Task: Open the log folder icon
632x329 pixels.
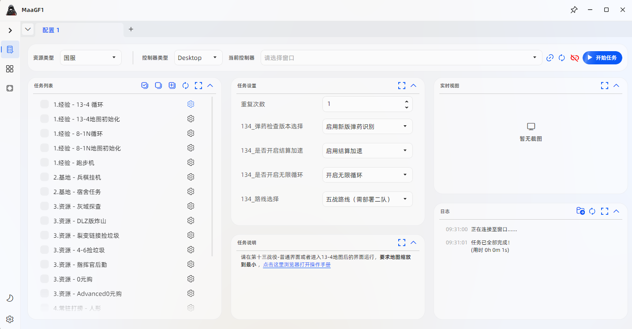Action: tap(580, 211)
